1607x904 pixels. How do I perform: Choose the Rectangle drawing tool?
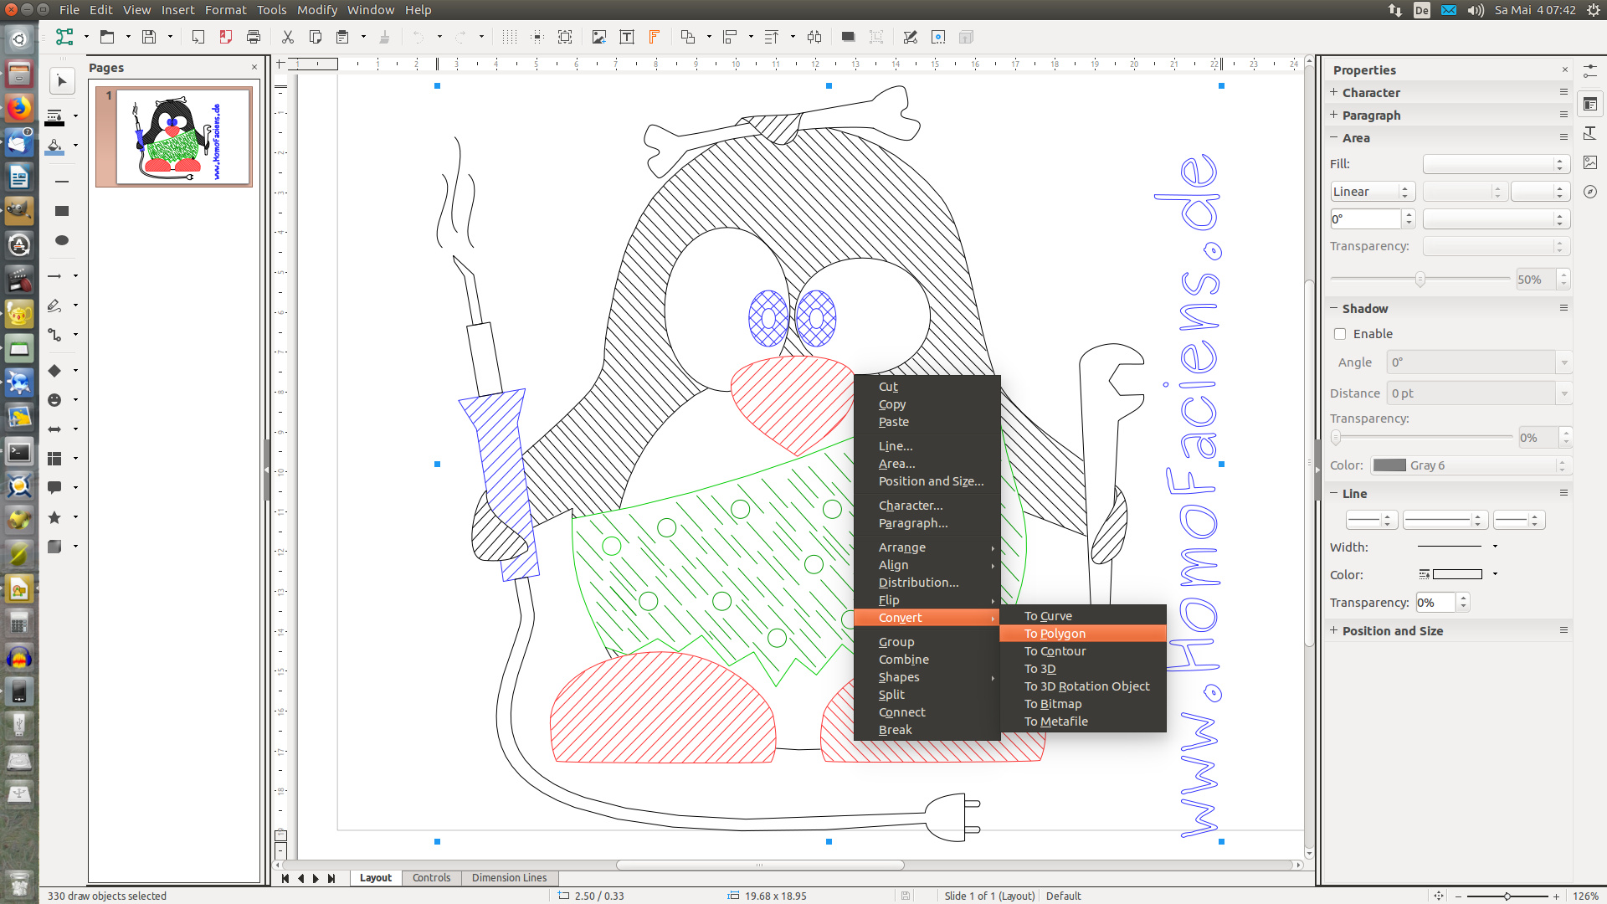[x=61, y=211]
